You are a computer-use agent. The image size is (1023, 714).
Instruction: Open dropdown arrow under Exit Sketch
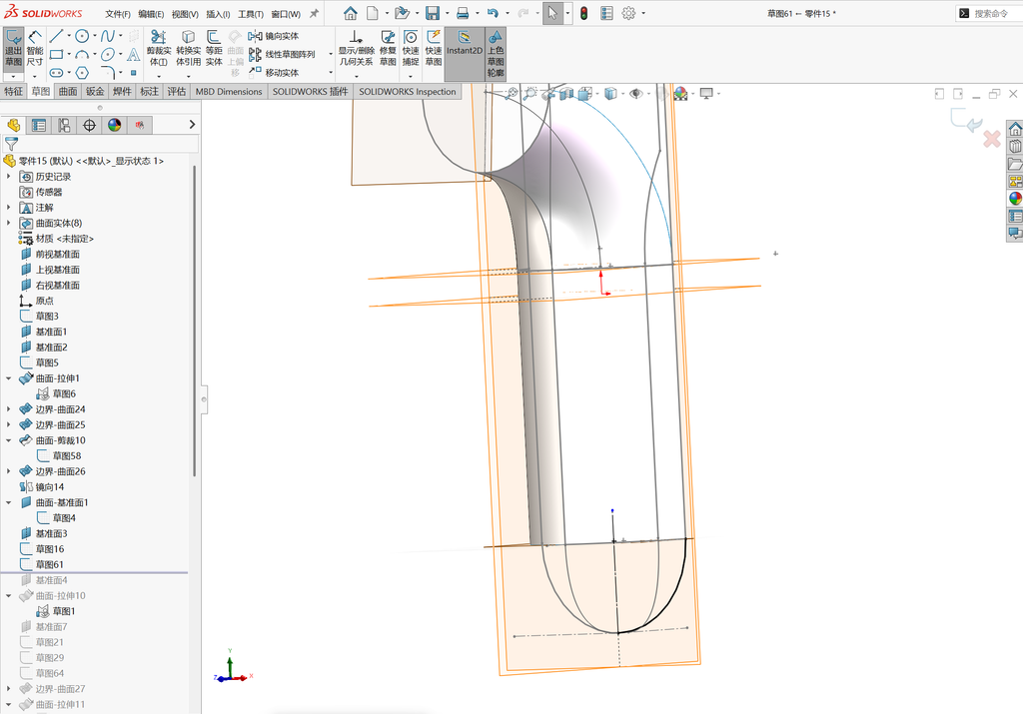click(13, 76)
